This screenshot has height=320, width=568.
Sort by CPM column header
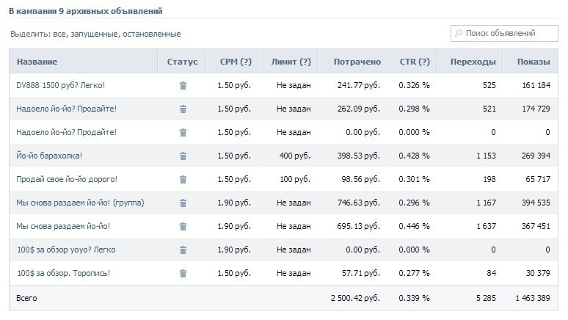pos(235,62)
